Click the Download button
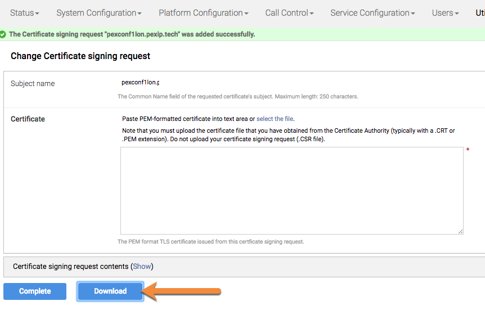Image resolution: width=485 pixels, height=310 pixels. [110, 291]
